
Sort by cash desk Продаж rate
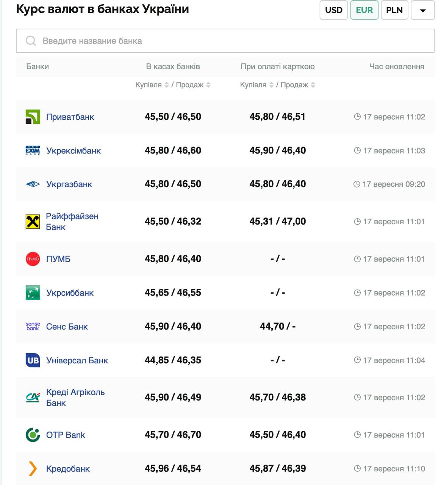pos(208,85)
